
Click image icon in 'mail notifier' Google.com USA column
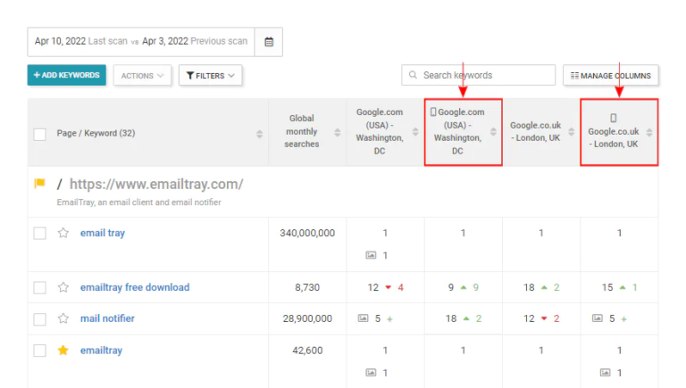click(x=364, y=318)
